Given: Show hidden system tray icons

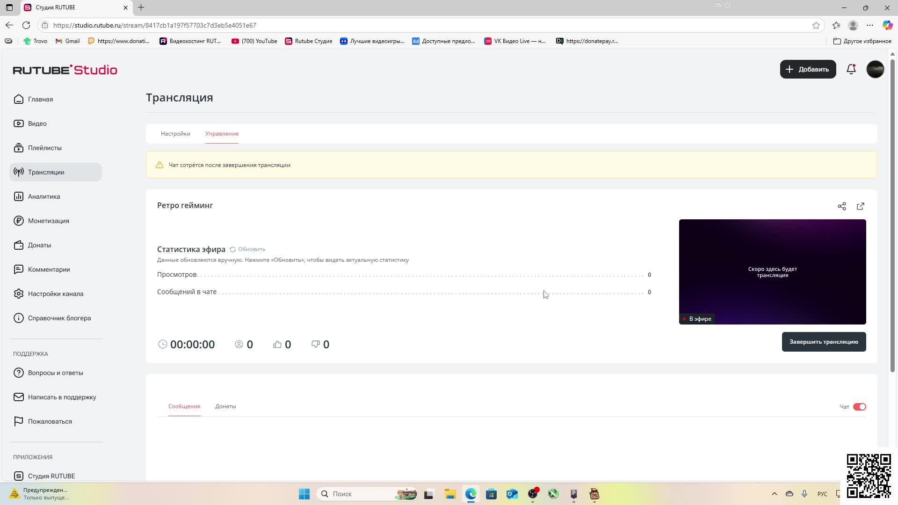Looking at the screenshot, I should tap(774, 494).
